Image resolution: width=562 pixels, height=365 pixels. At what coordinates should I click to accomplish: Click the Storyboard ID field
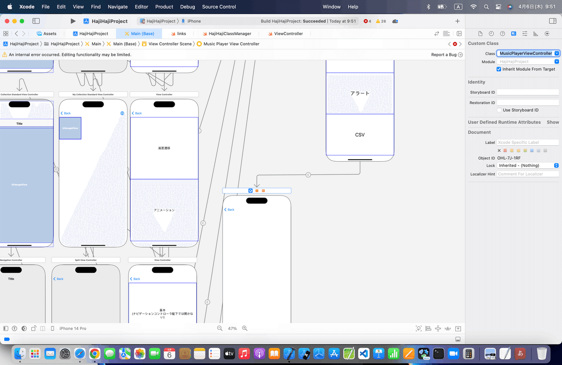click(x=528, y=92)
